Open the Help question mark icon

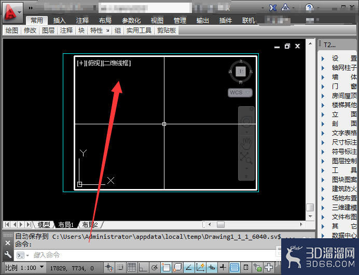pyautogui.click(x=309, y=8)
